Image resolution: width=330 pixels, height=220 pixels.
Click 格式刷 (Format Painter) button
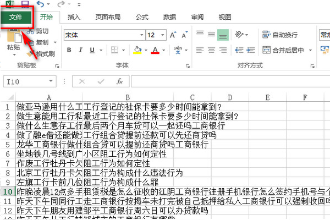(x=41, y=54)
